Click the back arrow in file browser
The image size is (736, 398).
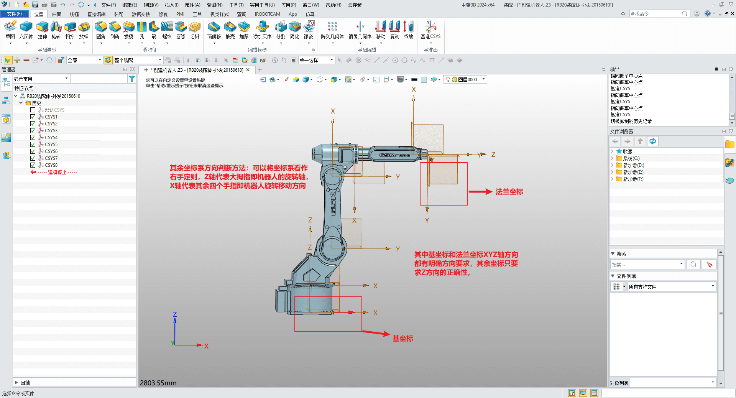615,141
